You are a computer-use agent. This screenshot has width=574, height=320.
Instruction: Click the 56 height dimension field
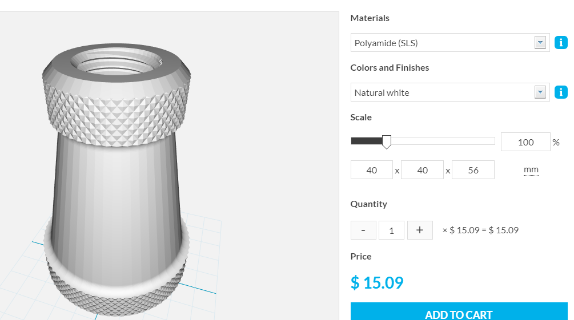tap(473, 170)
